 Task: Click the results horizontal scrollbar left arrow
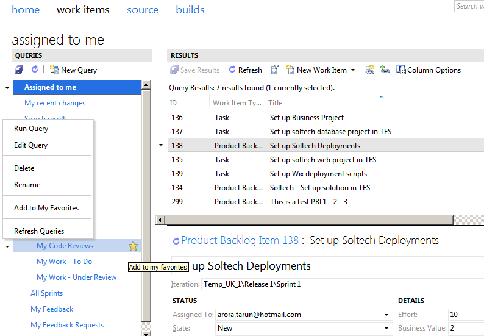click(x=160, y=220)
